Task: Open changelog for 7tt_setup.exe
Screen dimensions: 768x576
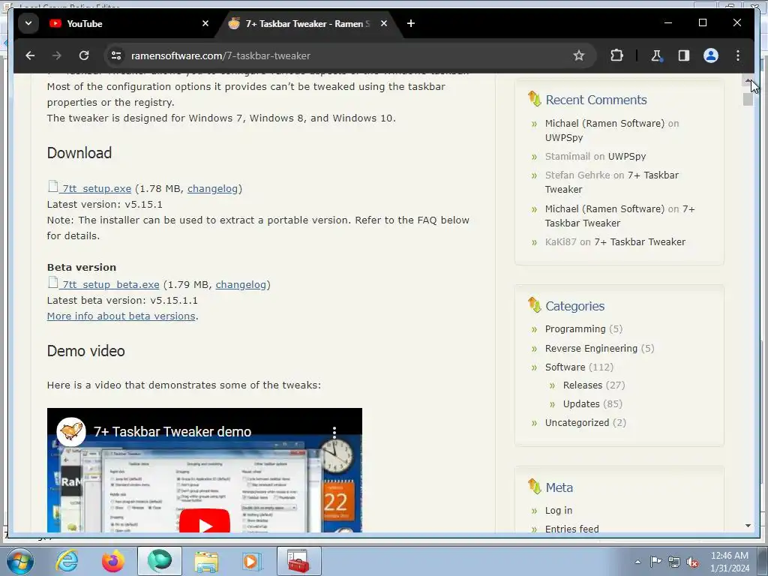Action: pyautogui.click(x=212, y=188)
